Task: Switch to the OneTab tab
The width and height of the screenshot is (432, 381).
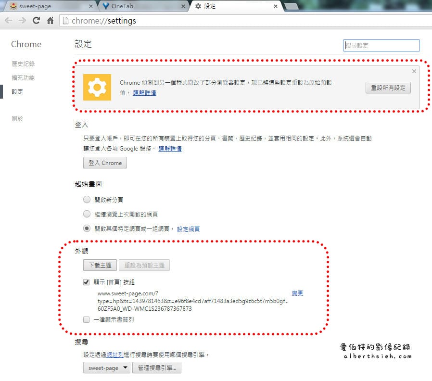Action: [x=143, y=6]
